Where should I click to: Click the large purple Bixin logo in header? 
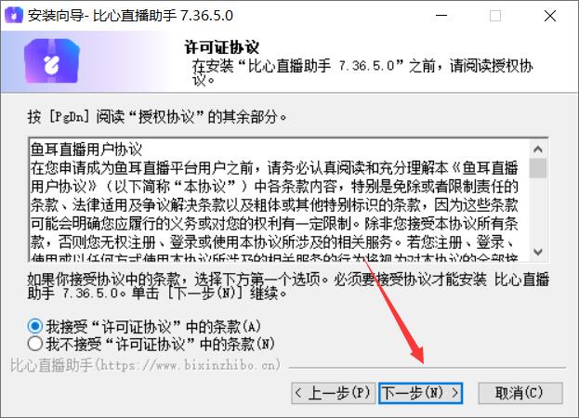[x=52, y=61]
